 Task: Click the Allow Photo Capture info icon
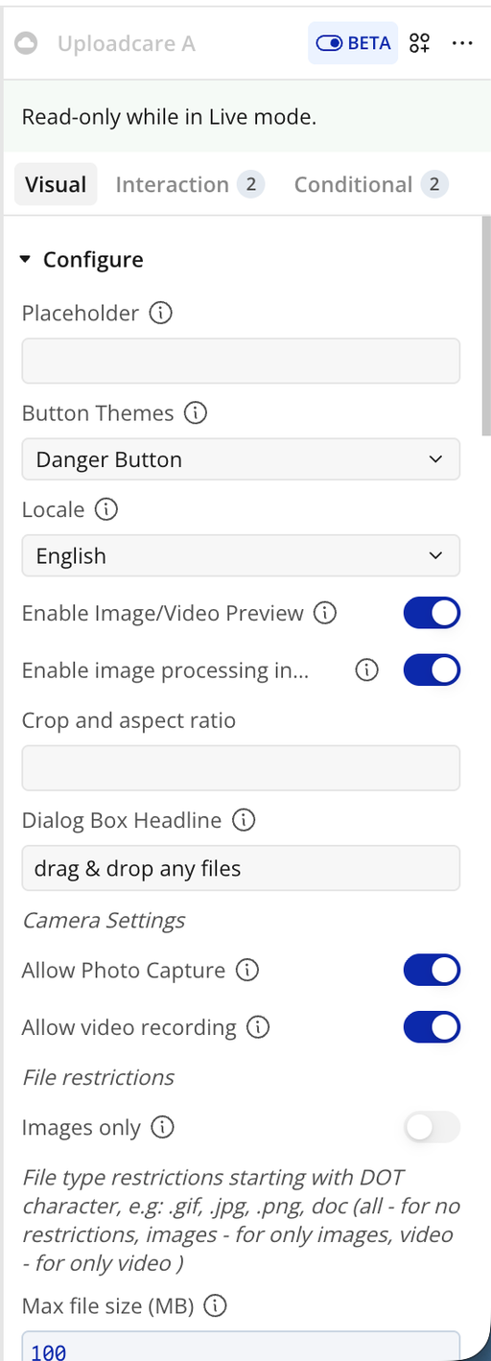click(247, 971)
